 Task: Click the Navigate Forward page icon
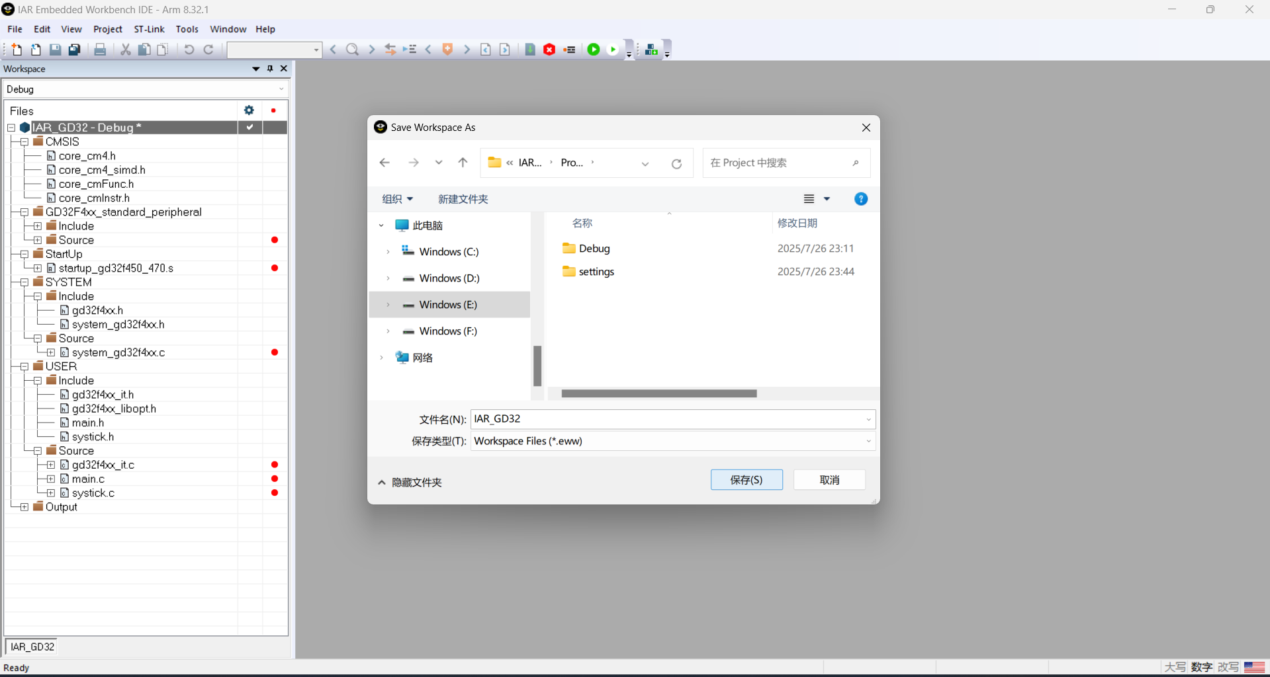click(x=505, y=50)
